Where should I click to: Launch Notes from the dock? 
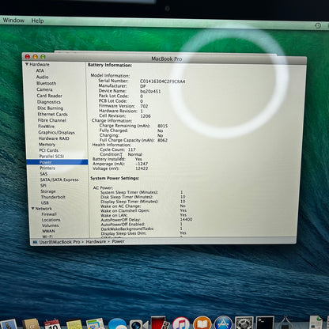74,324
